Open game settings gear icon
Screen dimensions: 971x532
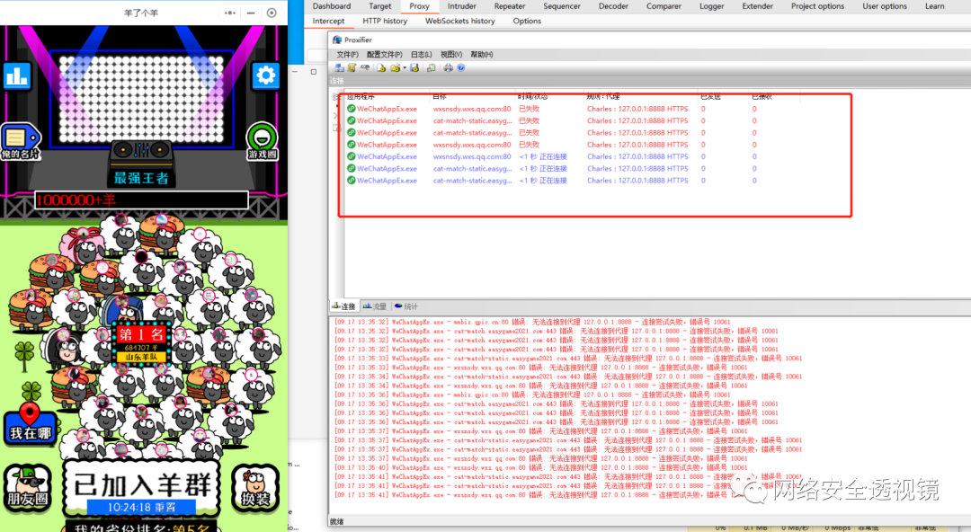pyautogui.click(x=265, y=76)
